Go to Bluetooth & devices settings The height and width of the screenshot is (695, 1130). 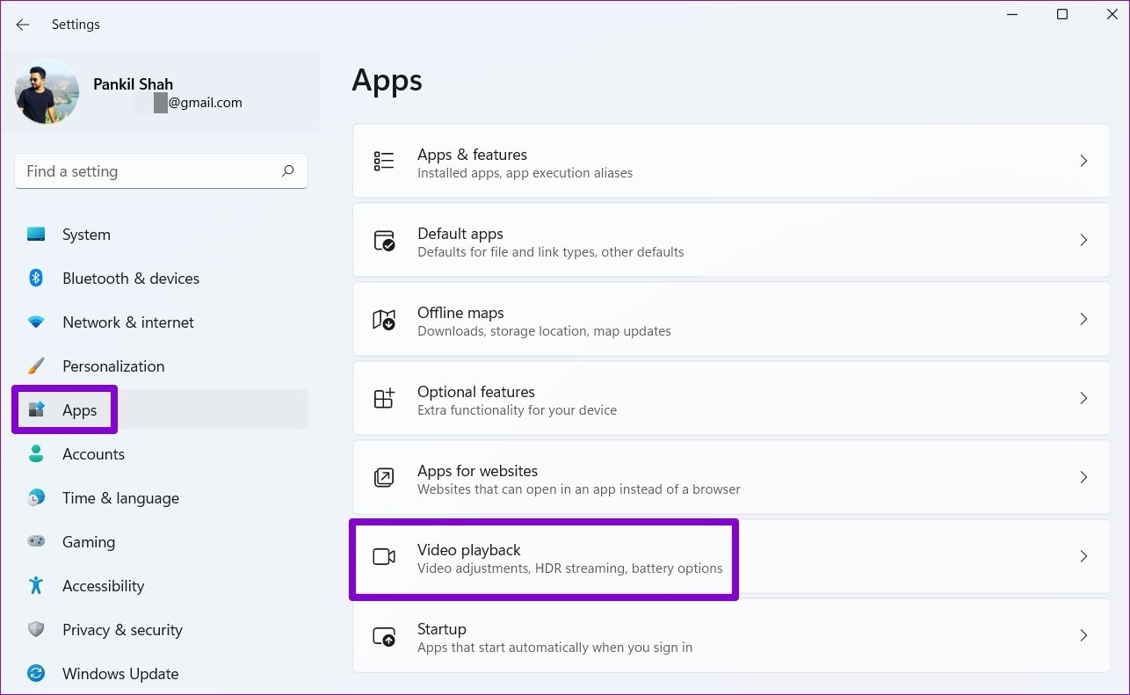tap(131, 279)
